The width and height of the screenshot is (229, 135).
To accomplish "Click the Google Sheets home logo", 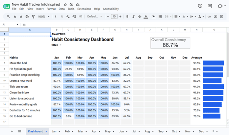I will [x=7, y=7].
